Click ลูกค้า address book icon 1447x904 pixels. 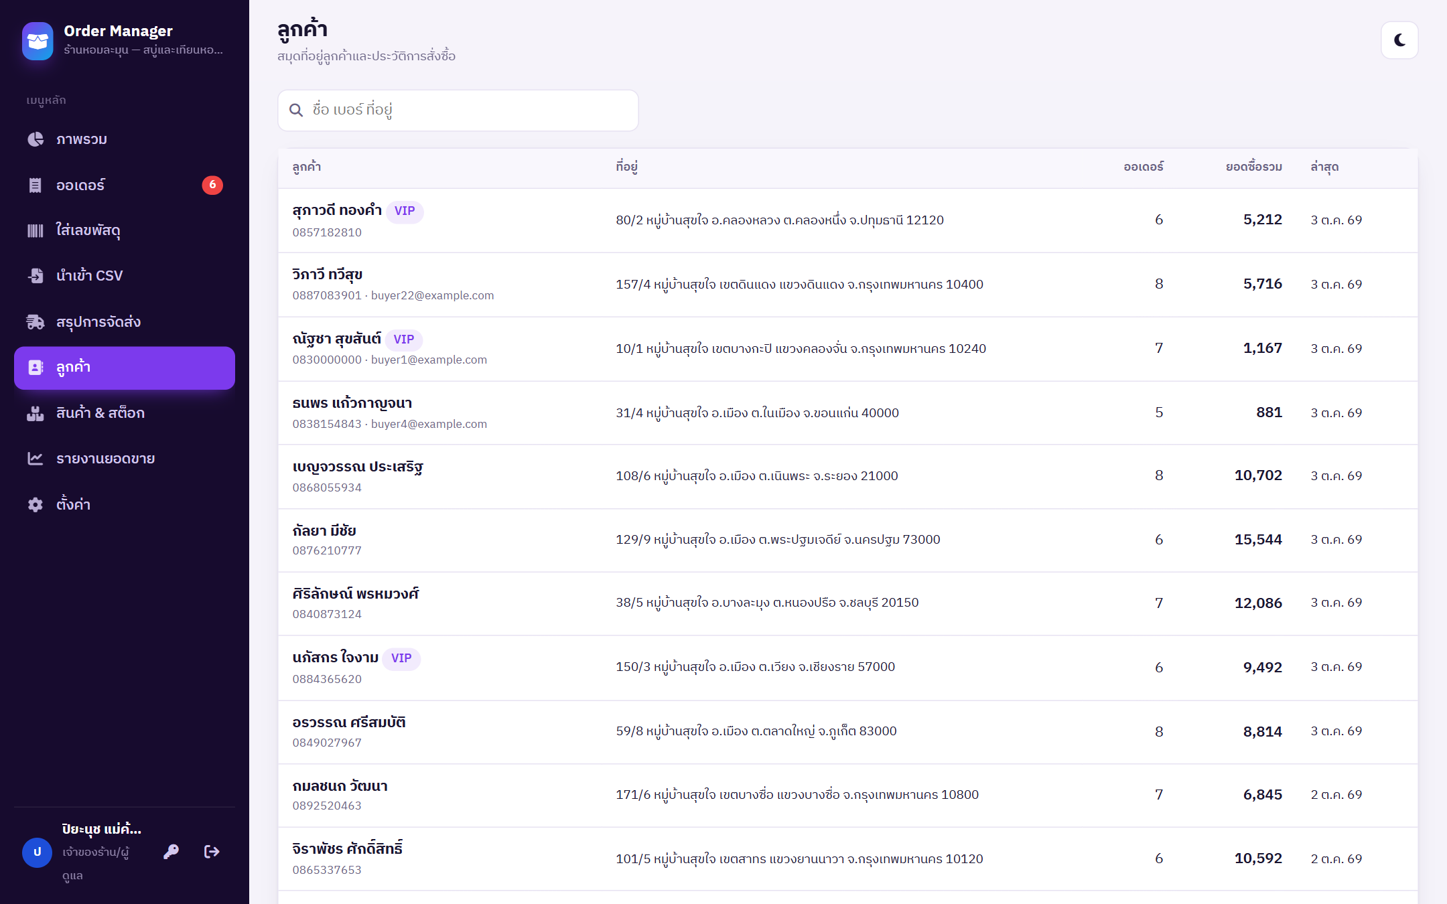pos(36,368)
